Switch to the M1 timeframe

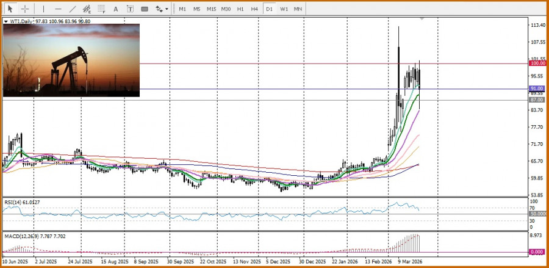182,9
